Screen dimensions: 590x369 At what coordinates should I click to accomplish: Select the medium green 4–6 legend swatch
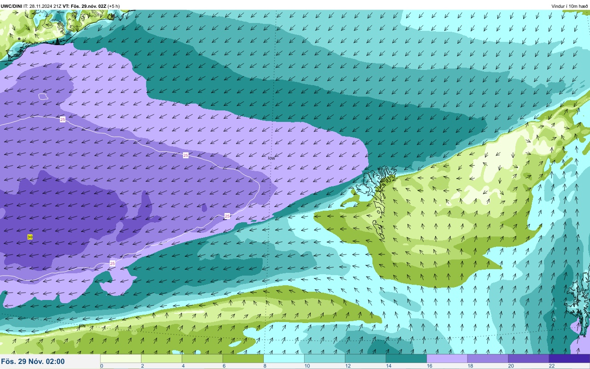coord(202,358)
